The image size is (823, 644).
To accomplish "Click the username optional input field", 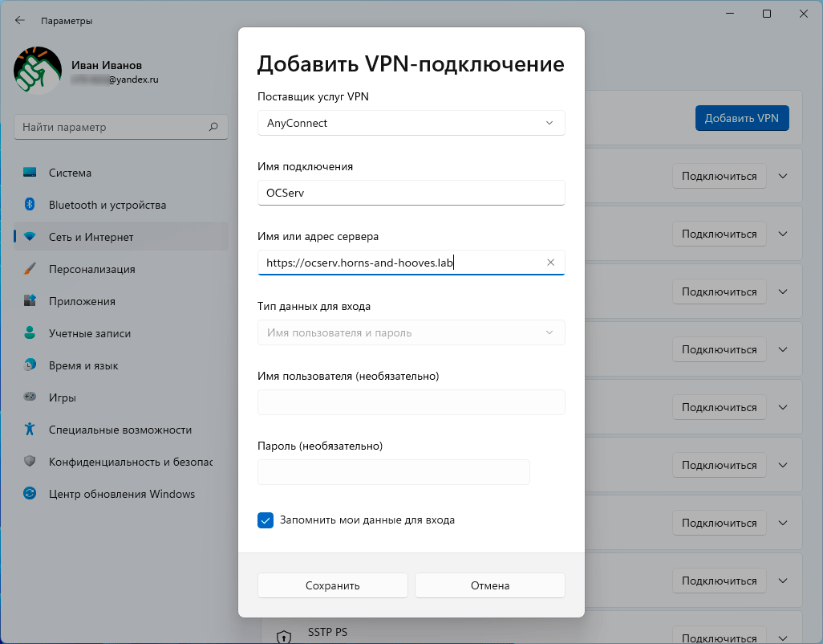I will point(411,402).
